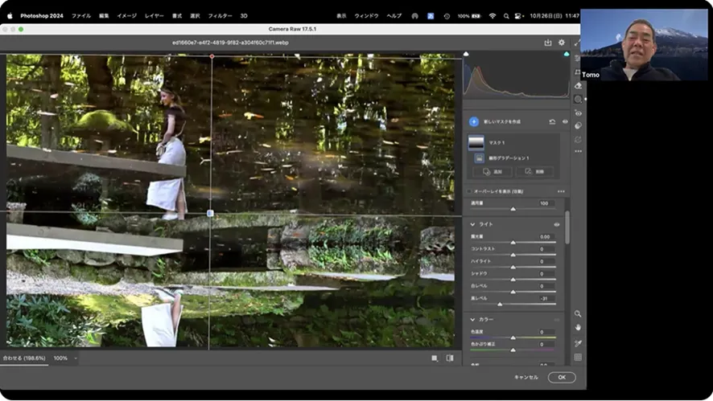Viewport: 713px width, 401px height.
Task: Select the Zoom magnifier tool
Action: coord(578,314)
